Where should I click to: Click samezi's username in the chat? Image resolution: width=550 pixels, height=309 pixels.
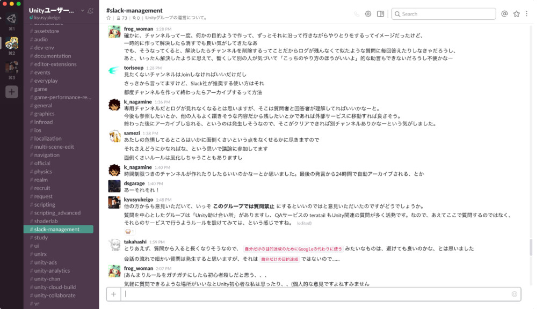pos(132,133)
